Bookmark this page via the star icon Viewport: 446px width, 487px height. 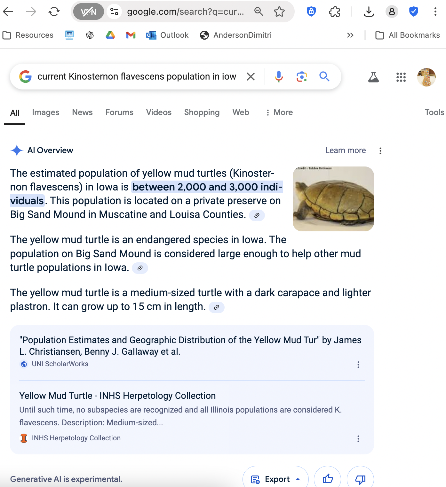280,12
